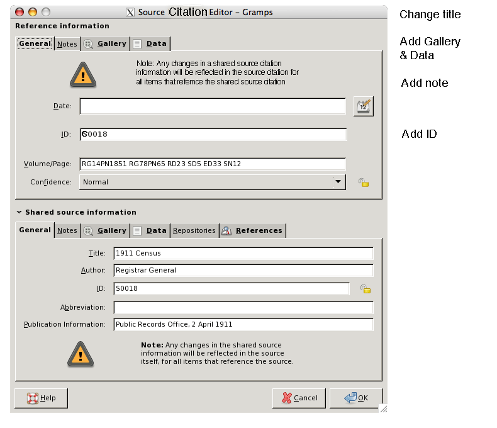This screenshot has height=428, width=497.
Task: Click the Volume/Page field
Action: (x=213, y=164)
